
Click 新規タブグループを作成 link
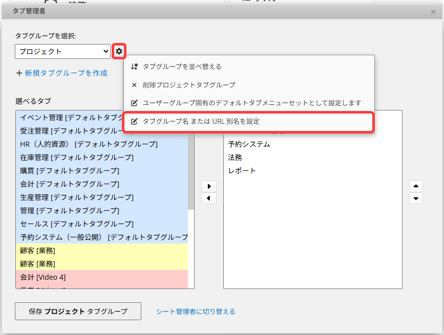tap(62, 73)
